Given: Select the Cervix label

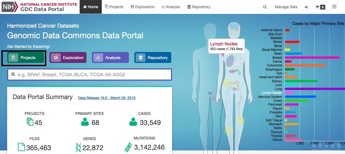Looking at the screenshot, I should (x=277, y=62).
